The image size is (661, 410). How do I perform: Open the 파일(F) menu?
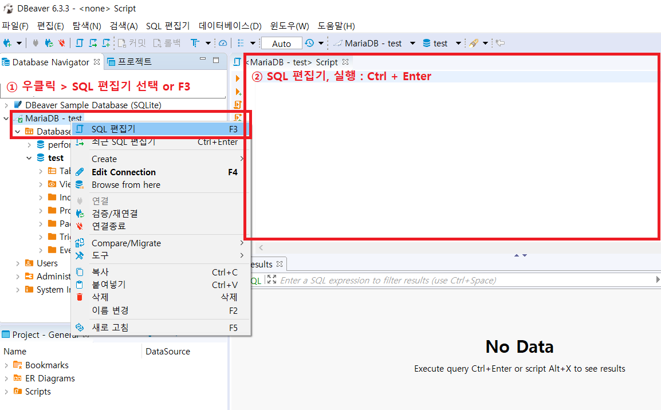15,26
